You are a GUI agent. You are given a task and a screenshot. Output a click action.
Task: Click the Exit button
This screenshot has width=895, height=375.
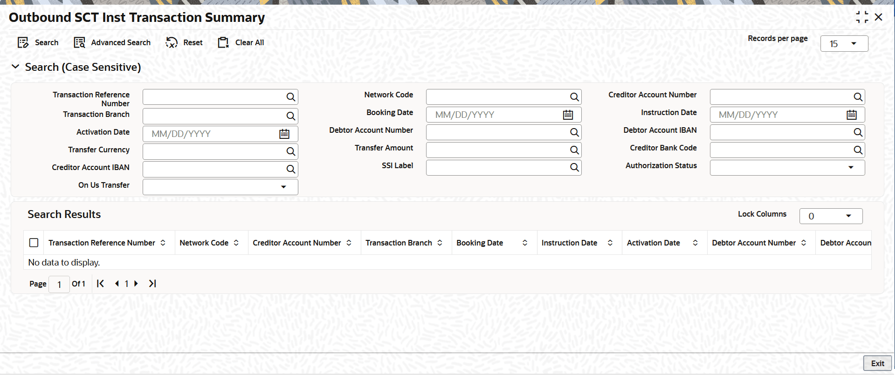point(877,363)
